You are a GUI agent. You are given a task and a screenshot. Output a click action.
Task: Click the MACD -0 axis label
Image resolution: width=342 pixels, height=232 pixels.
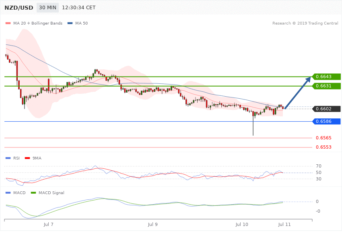pyautogui.click(x=318, y=211)
